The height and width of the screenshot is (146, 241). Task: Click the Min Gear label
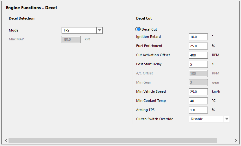coord(143,82)
